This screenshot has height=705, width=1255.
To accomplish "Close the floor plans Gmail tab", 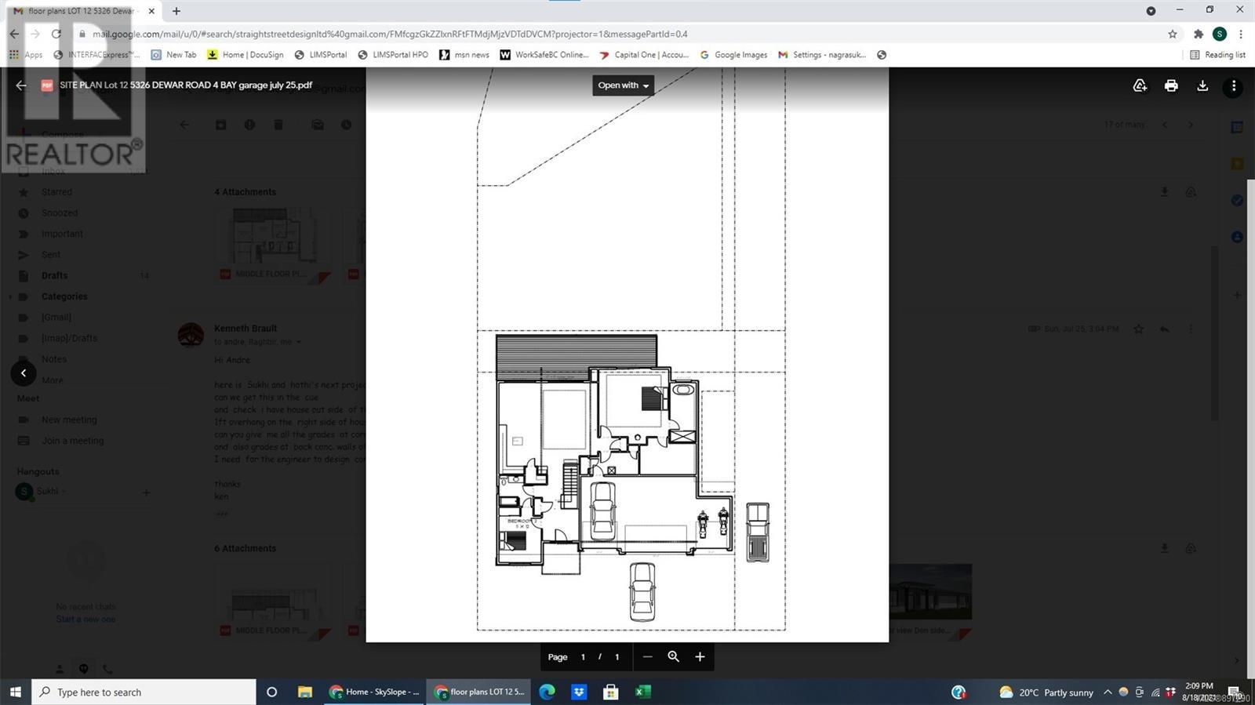I will [151, 11].
